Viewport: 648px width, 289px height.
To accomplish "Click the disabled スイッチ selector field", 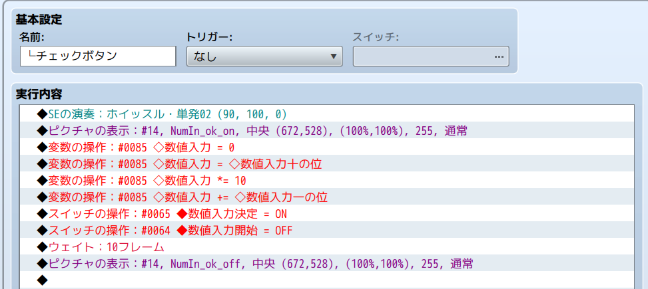I will [431, 56].
